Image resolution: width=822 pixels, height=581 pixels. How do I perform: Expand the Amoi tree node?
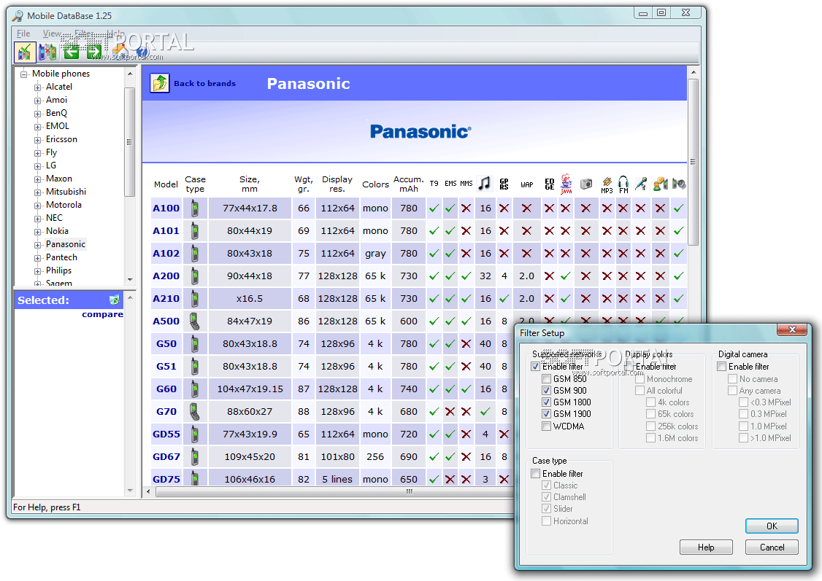(37, 101)
